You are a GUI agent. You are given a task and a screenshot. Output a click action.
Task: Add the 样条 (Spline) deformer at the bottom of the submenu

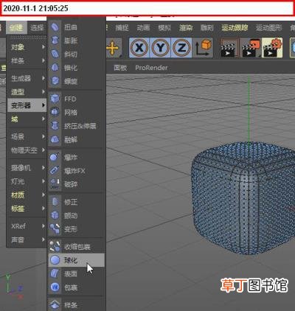pyautogui.click(x=77, y=305)
